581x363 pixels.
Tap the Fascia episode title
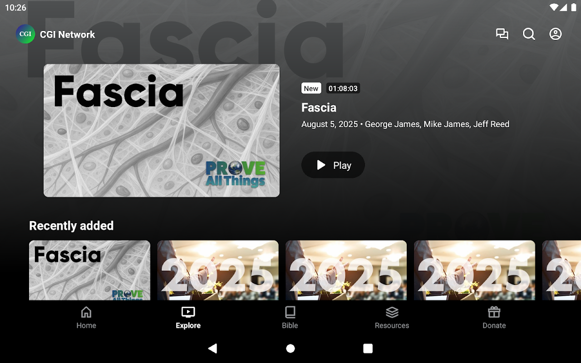click(319, 108)
